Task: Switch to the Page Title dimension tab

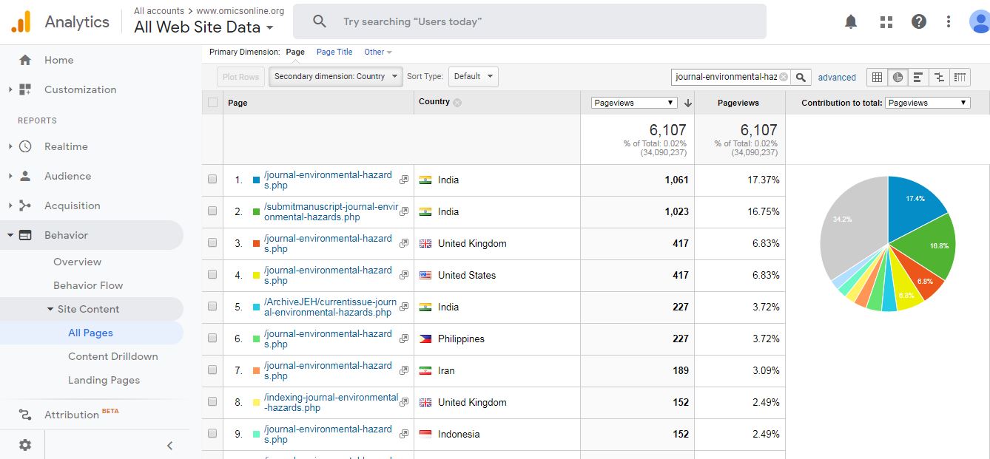Action: [x=334, y=52]
